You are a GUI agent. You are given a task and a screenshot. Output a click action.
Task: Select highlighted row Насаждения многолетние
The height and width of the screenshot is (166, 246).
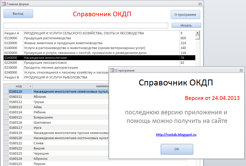point(99,58)
